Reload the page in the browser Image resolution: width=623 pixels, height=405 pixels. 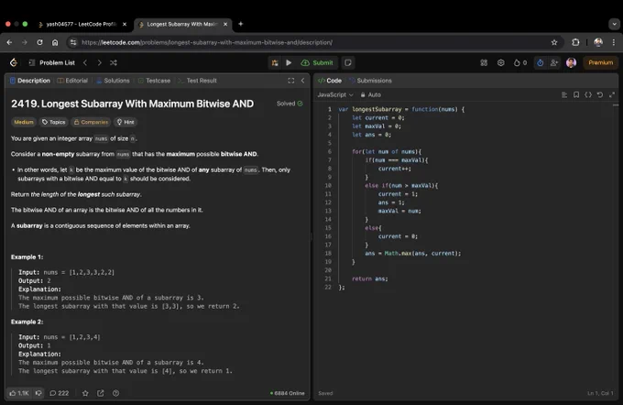[x=39, y=42]
